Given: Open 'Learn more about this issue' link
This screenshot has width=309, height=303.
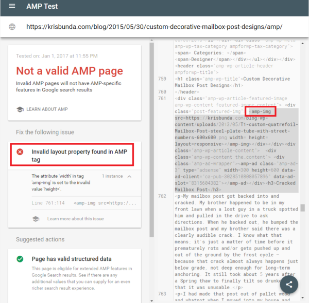Looking at the screenshot, I should (x=76, y=219).
